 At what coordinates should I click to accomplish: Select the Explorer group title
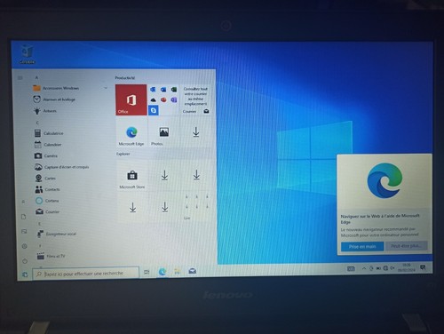pyautogui.click(x=123, y=154)
